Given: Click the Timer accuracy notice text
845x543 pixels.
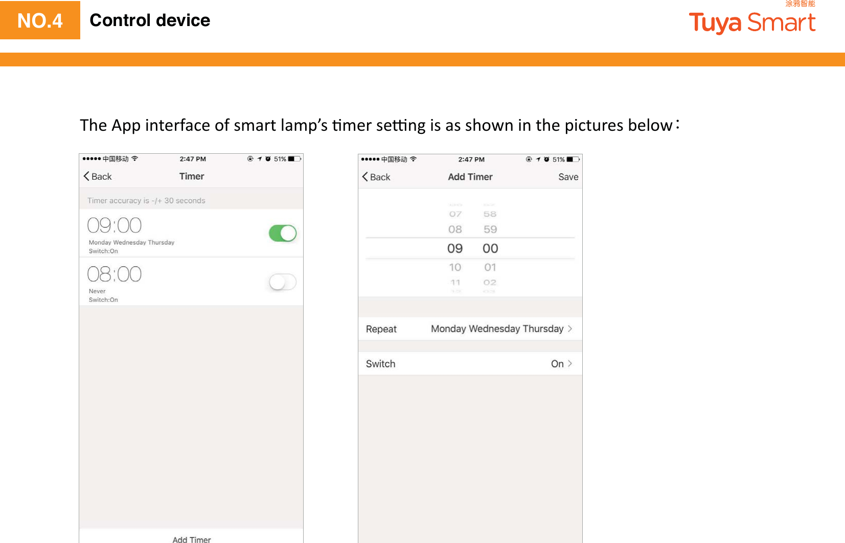Looking at the screenshot, I should click(146, 201).
